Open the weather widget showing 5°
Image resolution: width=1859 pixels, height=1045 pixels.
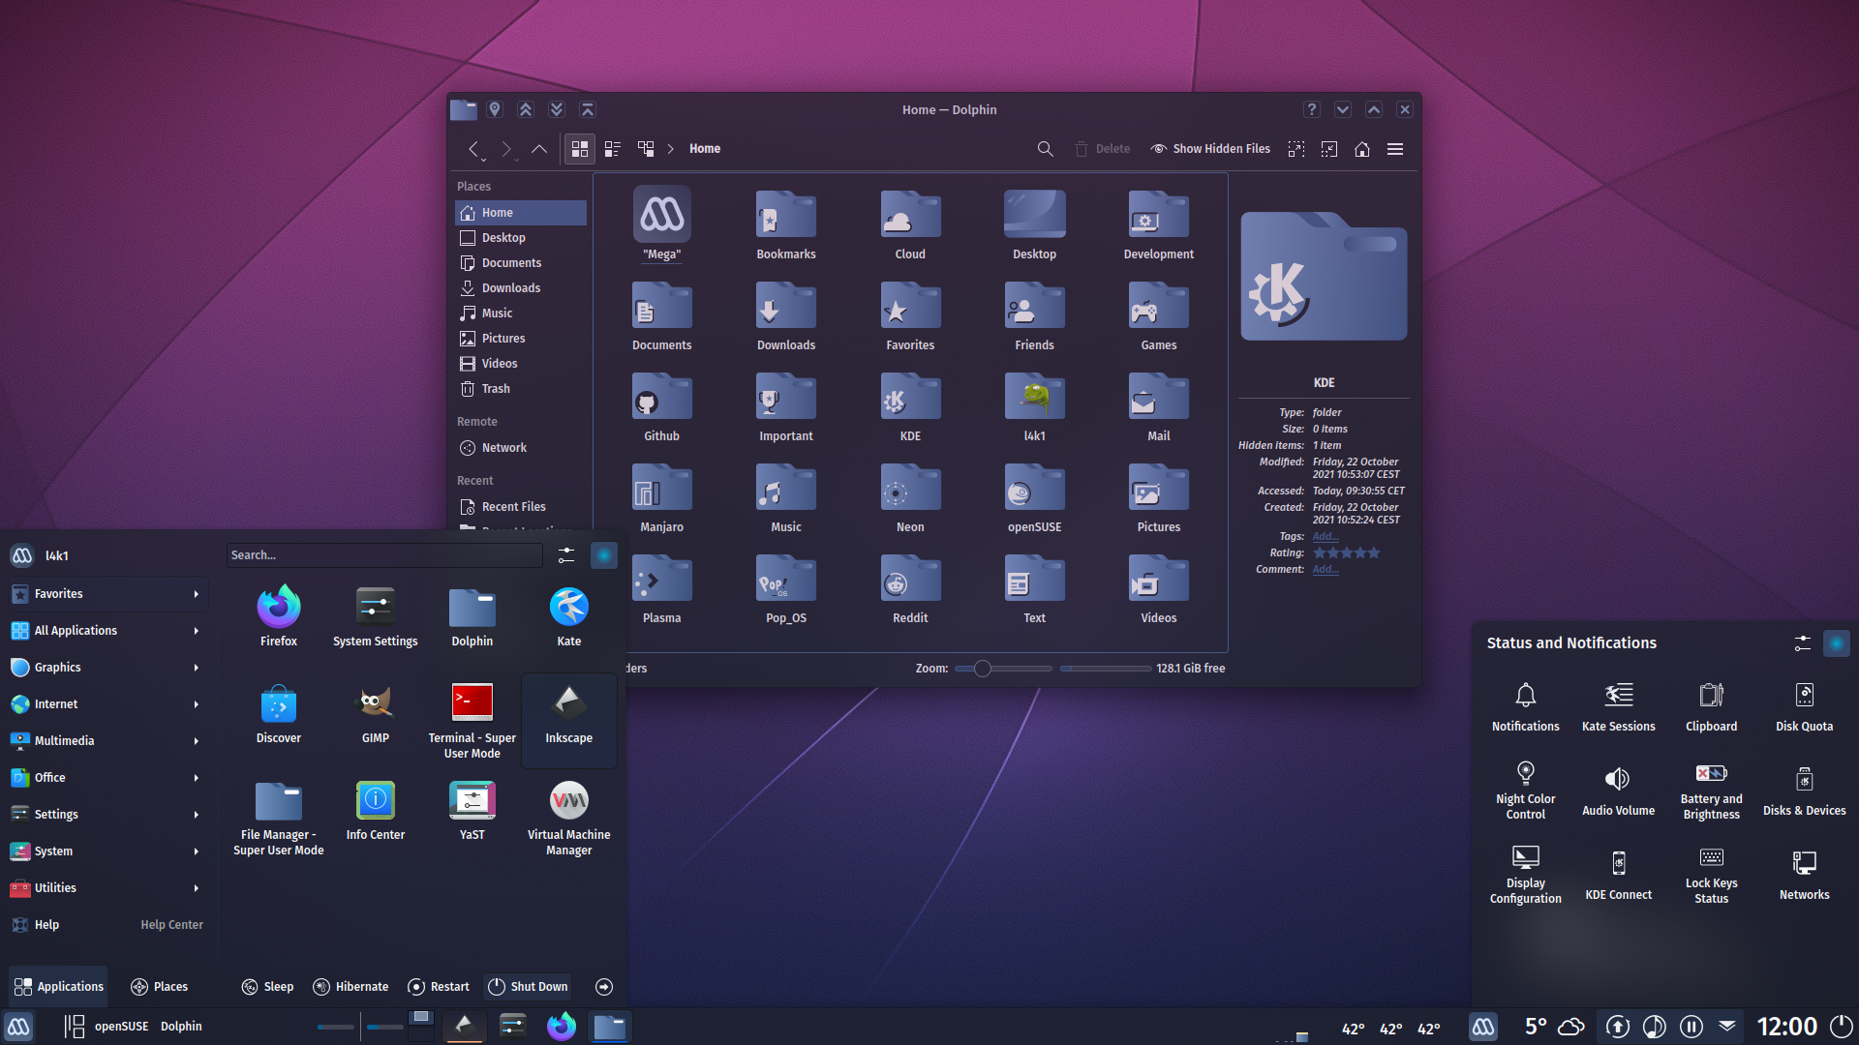click(x=1554, y=1027)
